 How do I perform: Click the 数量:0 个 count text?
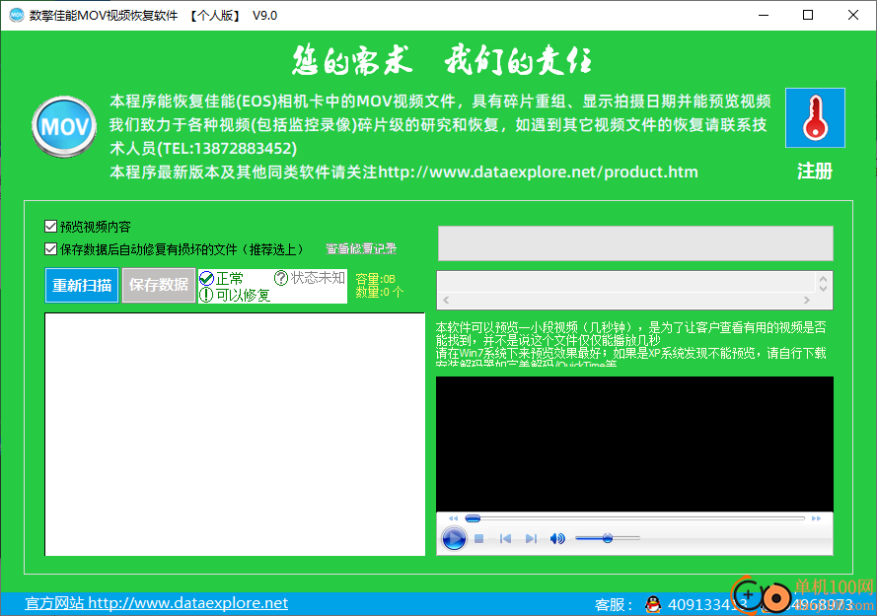[379, 292]
